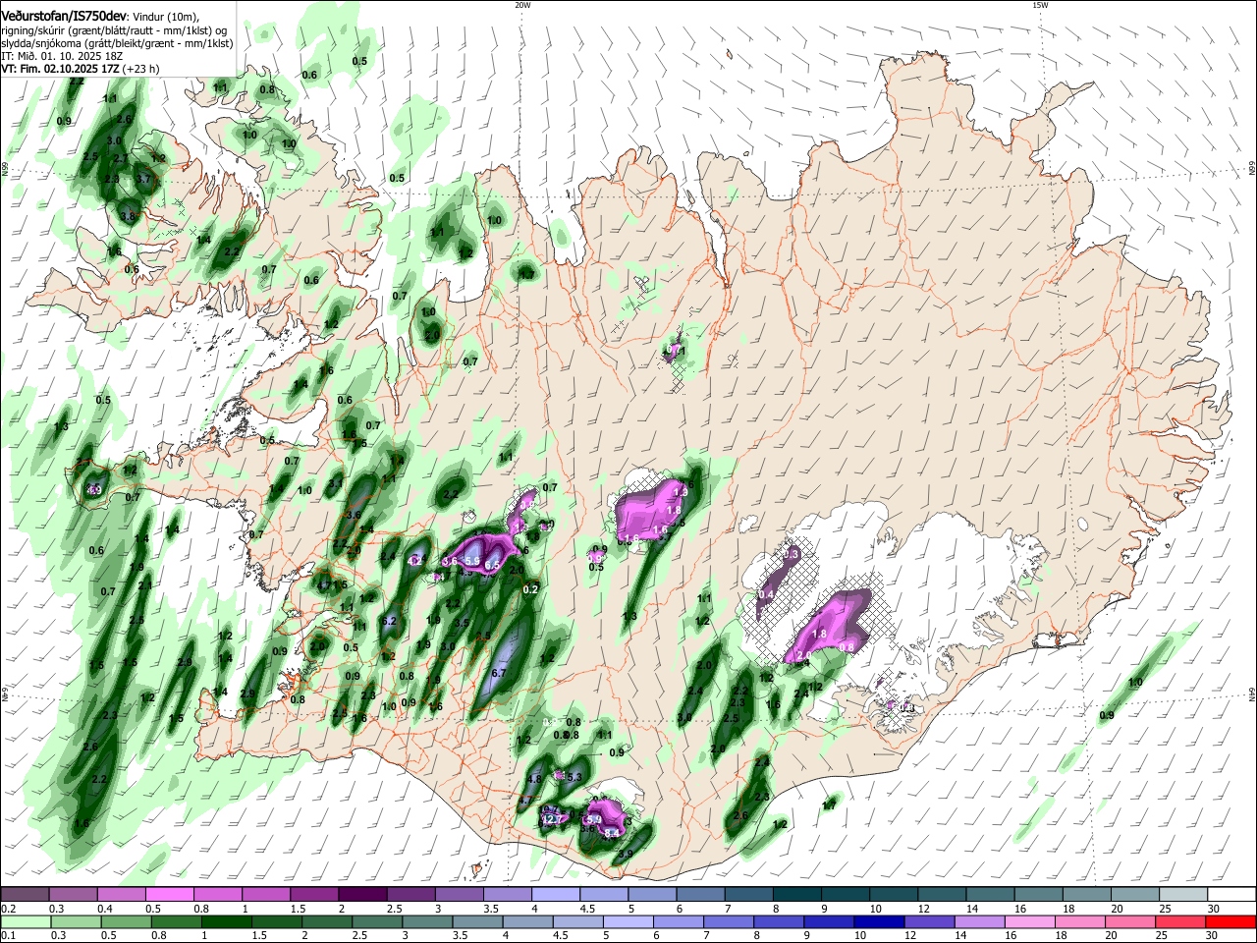Select the slate blue snow legend swatch labeled 6

click(x=700, y=894)
